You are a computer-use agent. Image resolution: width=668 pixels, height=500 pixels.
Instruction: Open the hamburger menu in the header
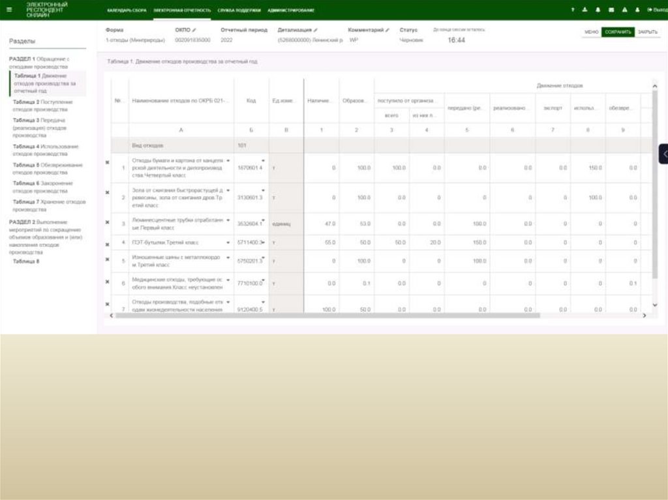click(9, 9)
